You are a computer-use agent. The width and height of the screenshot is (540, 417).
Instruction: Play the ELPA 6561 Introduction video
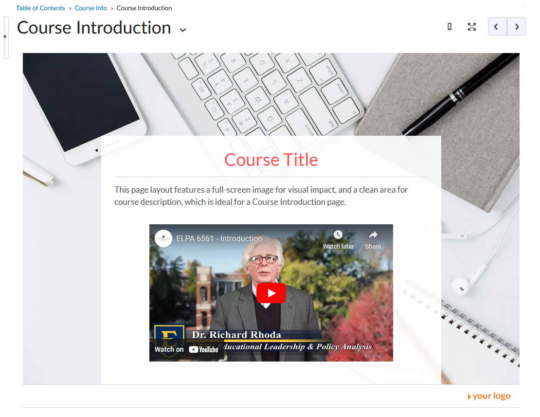click(x=271, y=293)
